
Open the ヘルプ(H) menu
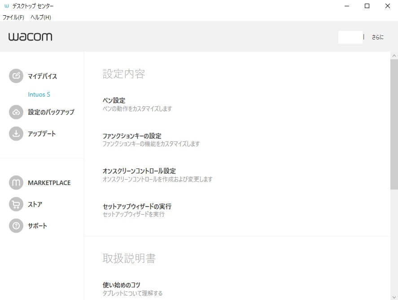[x=41, y=17]
